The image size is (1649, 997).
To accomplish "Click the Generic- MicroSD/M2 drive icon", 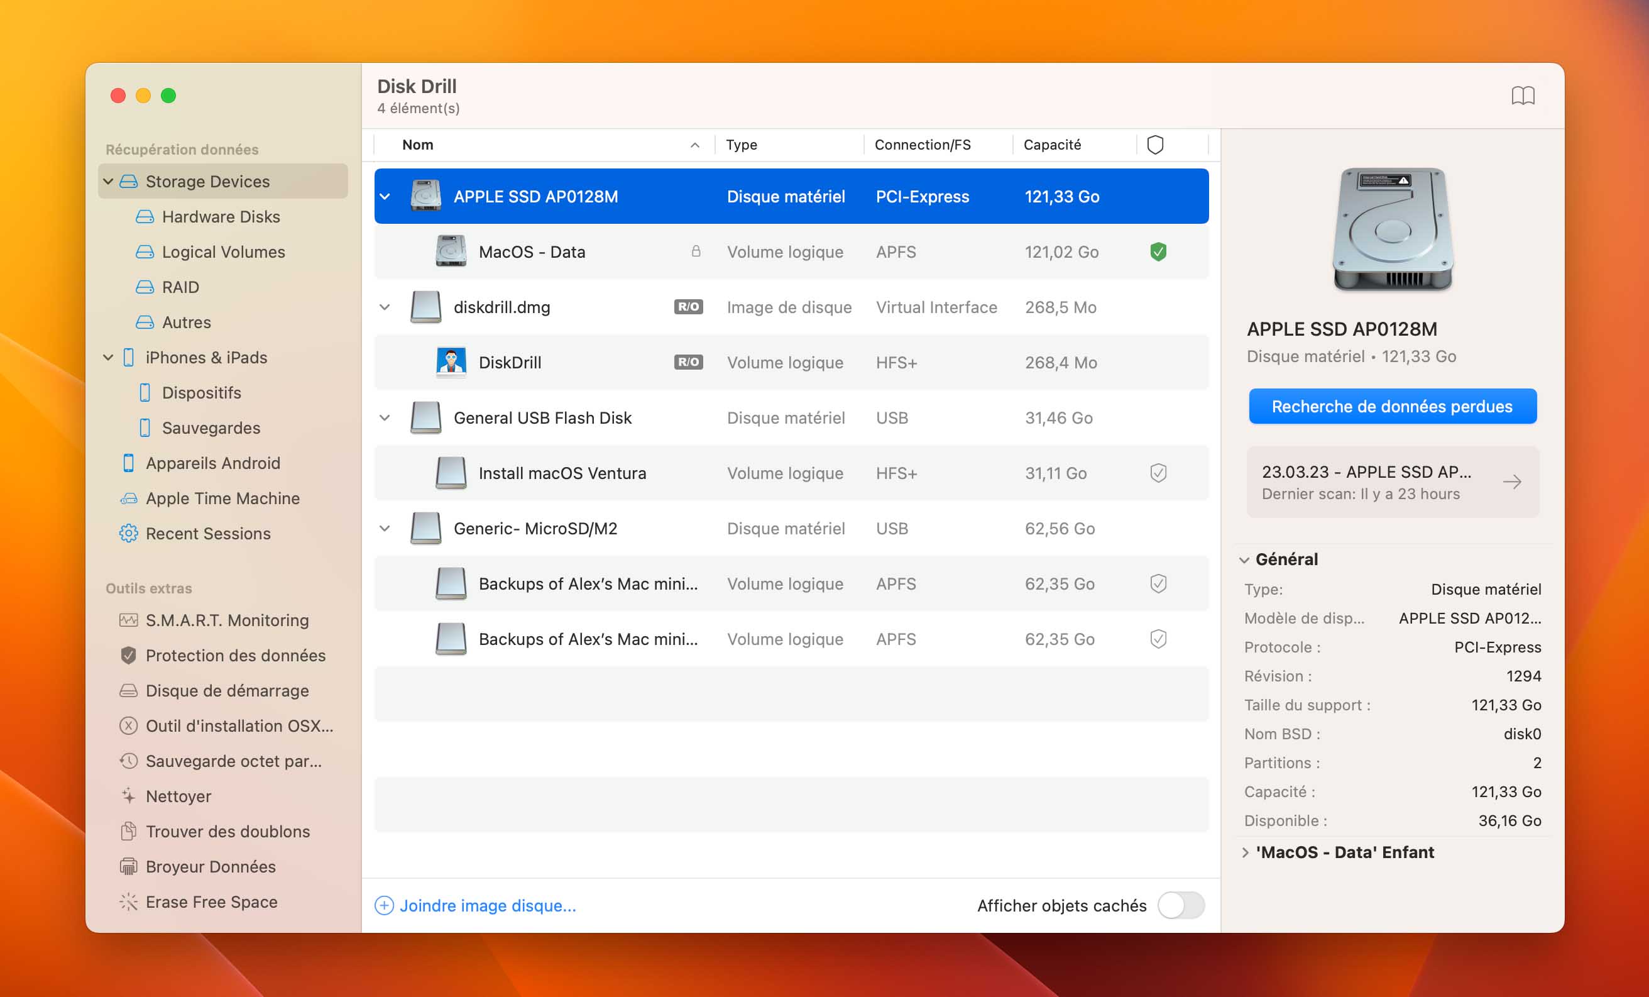I will (425, 528).
